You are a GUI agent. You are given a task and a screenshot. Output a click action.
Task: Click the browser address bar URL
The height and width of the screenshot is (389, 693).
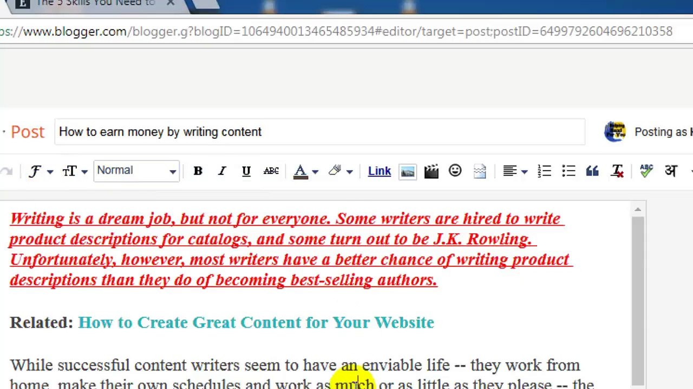click(x=336, y=31)
